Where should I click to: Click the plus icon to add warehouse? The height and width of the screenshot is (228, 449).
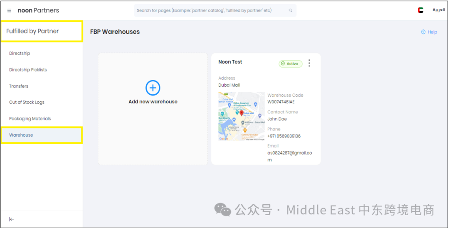click(153, 88)
